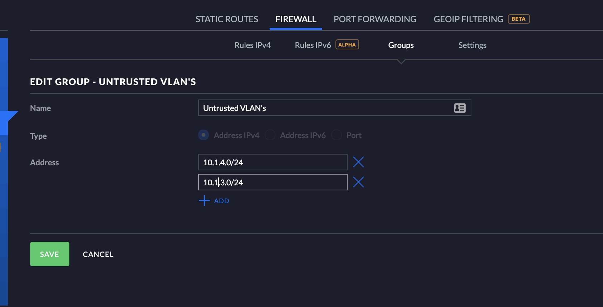Screen dimensions: 603x307
Task: Remove the 10.1.3.0/24 address entry
Action: click(x=358, y=182)
